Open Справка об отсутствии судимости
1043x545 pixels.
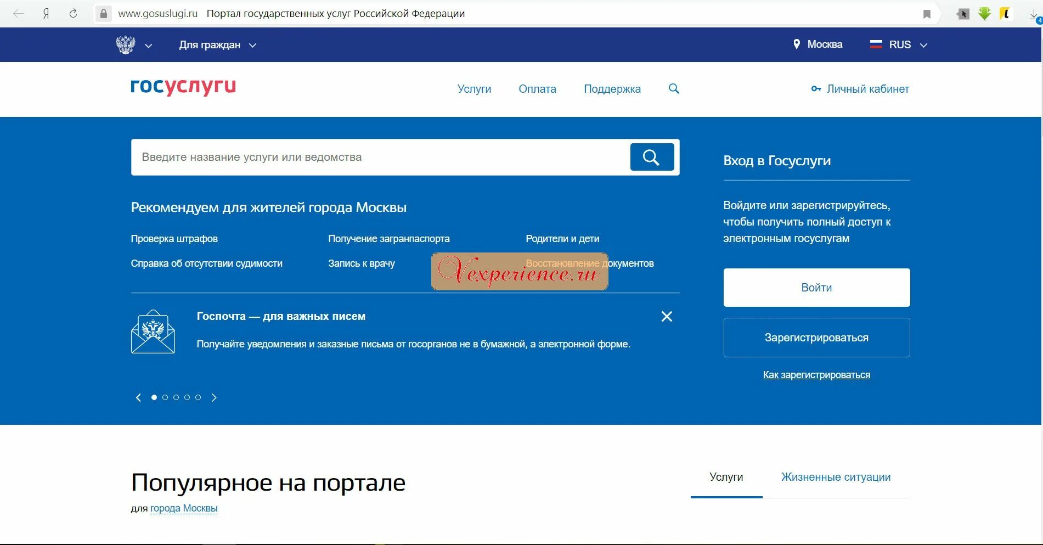pos(206,263)
